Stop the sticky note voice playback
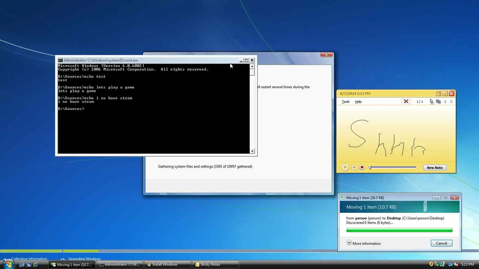 point(354,167)
